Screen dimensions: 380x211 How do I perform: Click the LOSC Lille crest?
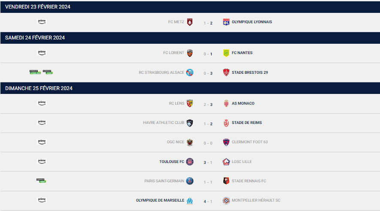click(x=226, y=162)
